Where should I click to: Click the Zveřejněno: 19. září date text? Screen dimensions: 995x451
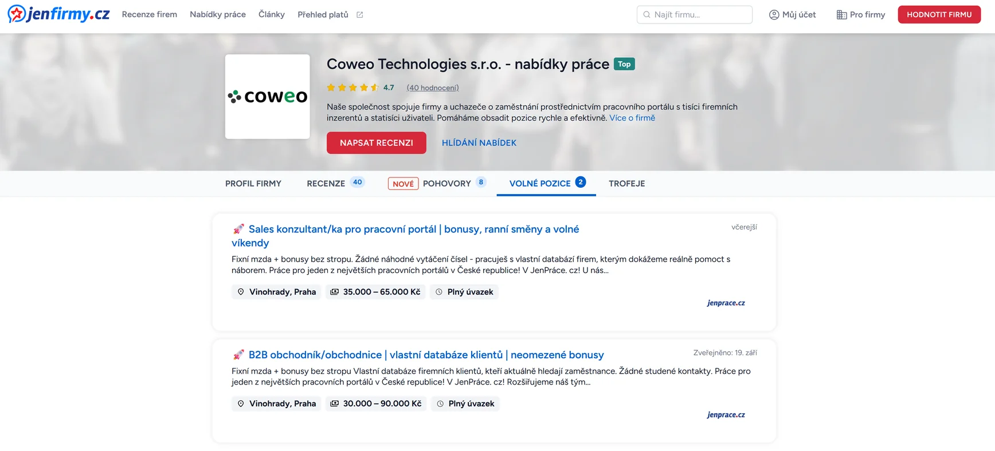pos(725,353)
